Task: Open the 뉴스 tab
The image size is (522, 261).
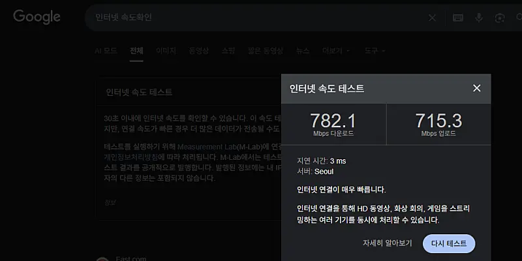Action: click(x=303, y=50)
